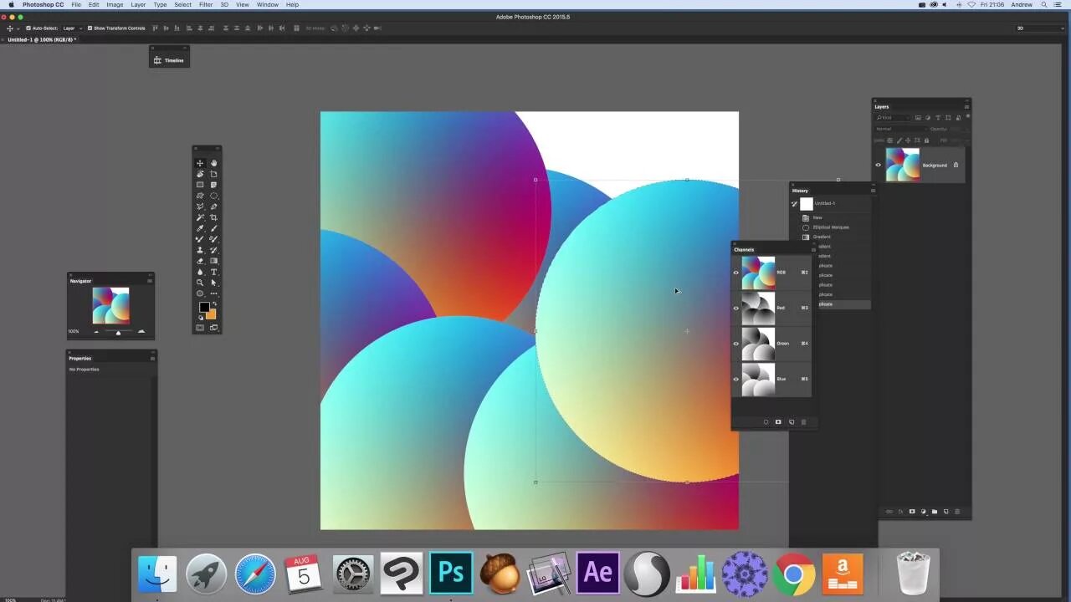Open the Image menu
Viewport: 1071px width, 602px height.
(x=115, y=5)
